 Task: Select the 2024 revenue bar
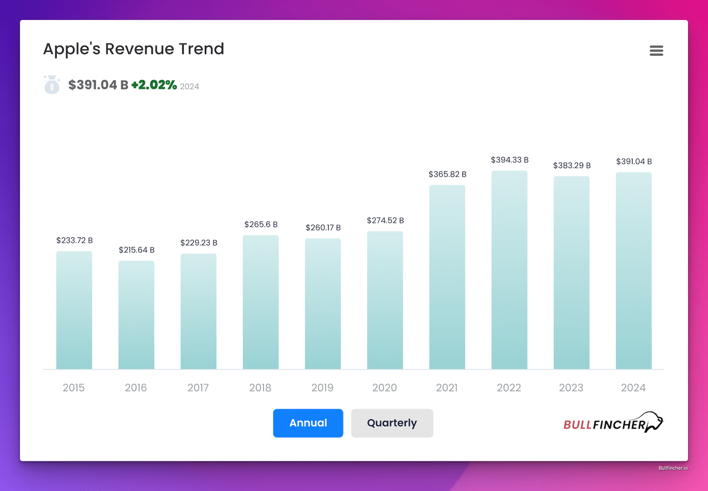[634, 271]
